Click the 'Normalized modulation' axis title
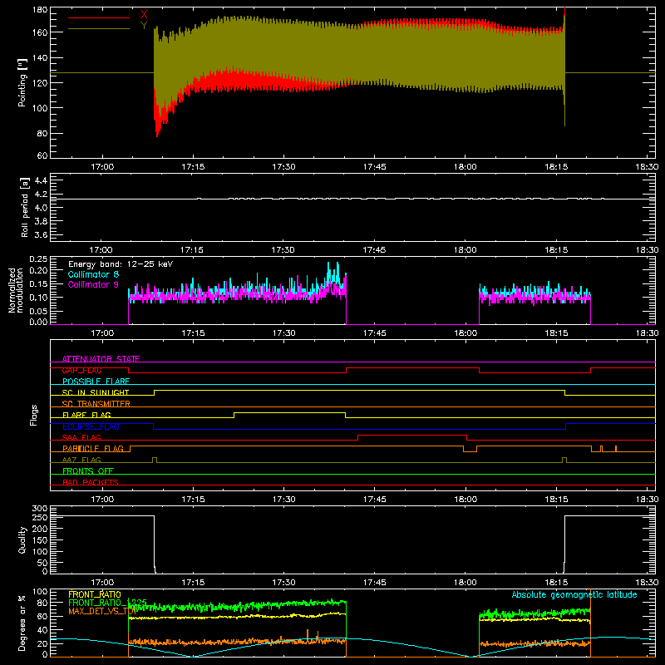This screenshot has width=665, height=665. pyautogui.click(x=16, y=290)
